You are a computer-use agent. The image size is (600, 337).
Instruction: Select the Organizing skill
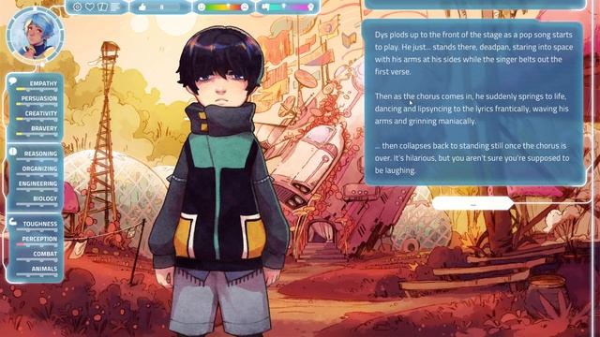tap(37, 170)
